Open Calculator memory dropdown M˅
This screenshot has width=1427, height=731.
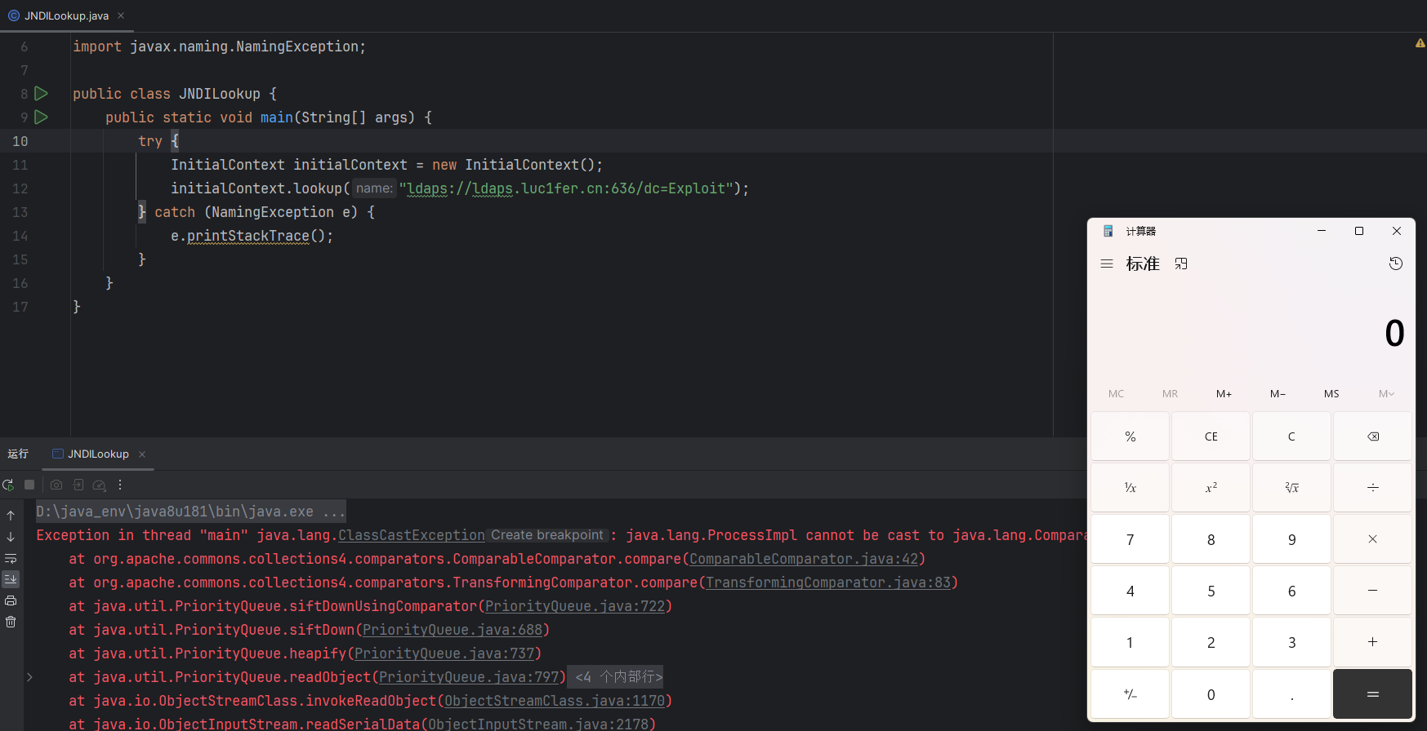click(x=1386, y=394)
